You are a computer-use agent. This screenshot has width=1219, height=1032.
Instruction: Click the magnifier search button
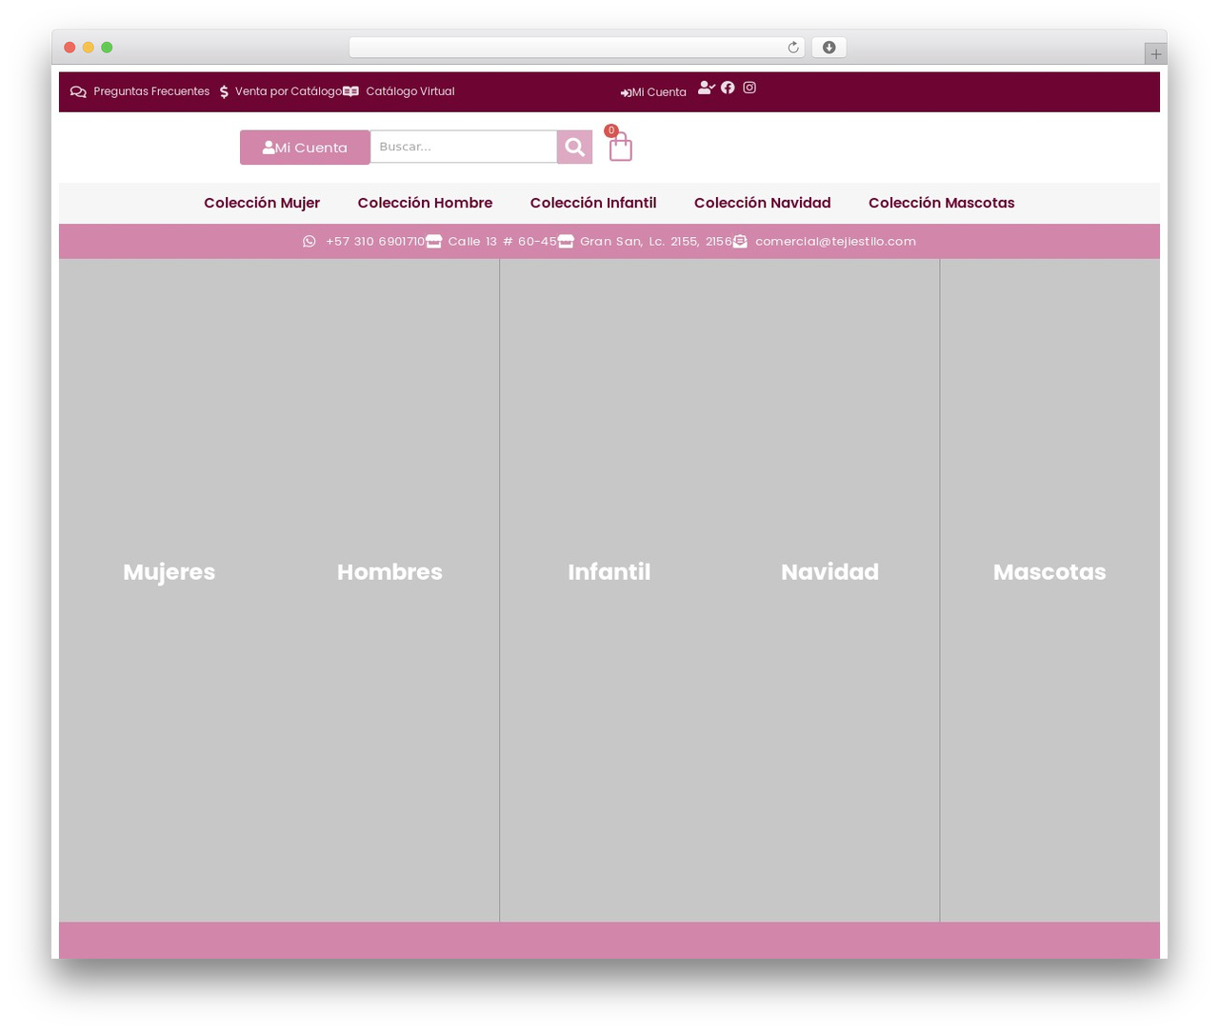click(x=574, y=147)
